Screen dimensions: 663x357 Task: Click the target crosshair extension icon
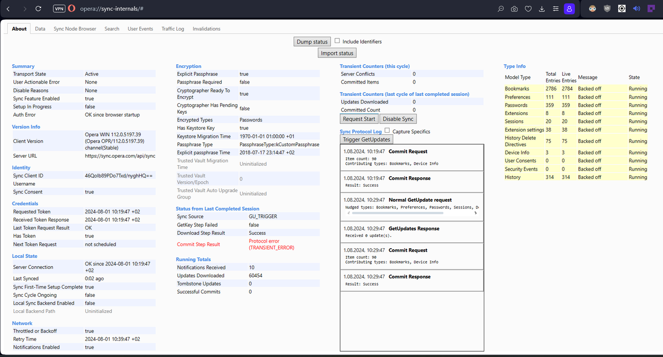[622, 9]
